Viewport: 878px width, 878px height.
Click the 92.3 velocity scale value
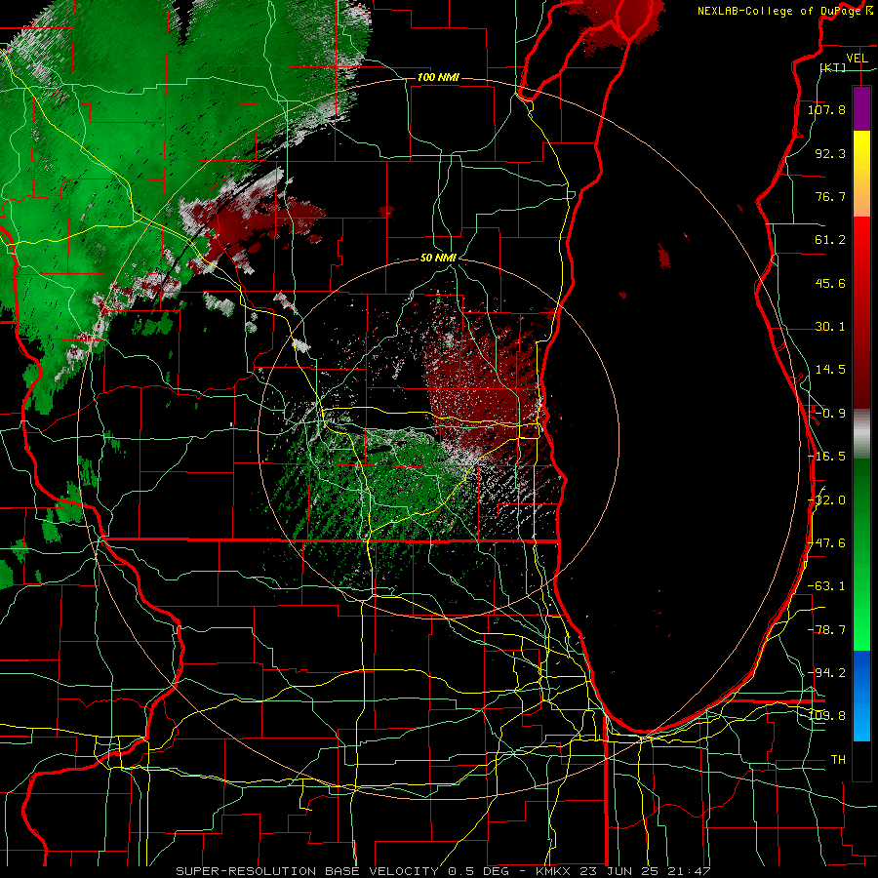(x=830, y=153)
